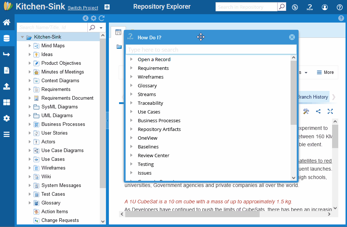Click next tabs chevron beside Branch History
This screenshot has height=227, width=347.
(x=334, y=97)
